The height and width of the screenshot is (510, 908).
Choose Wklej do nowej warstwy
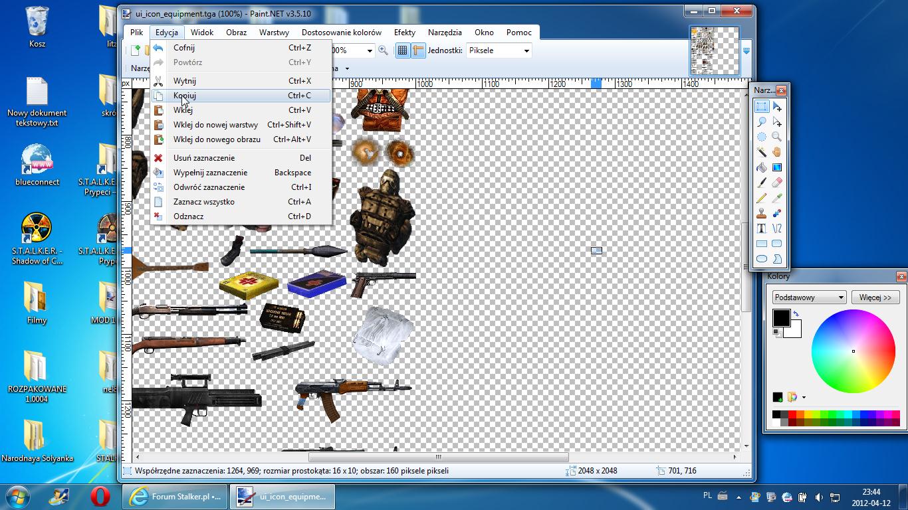point(241,125)
